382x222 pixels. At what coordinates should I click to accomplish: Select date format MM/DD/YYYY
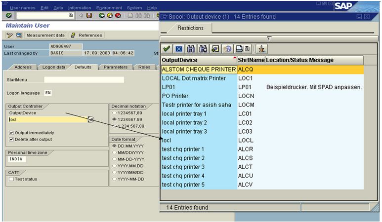(x=114, y=152)
